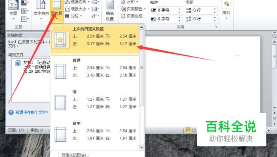Viewport: 277px width, 157px height.
Task: Open 自定义边距(A)... custom margins
Action: coord(75,155)
